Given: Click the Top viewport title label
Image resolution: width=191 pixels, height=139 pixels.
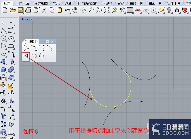Looking at the screenshot, I should 25,19.
